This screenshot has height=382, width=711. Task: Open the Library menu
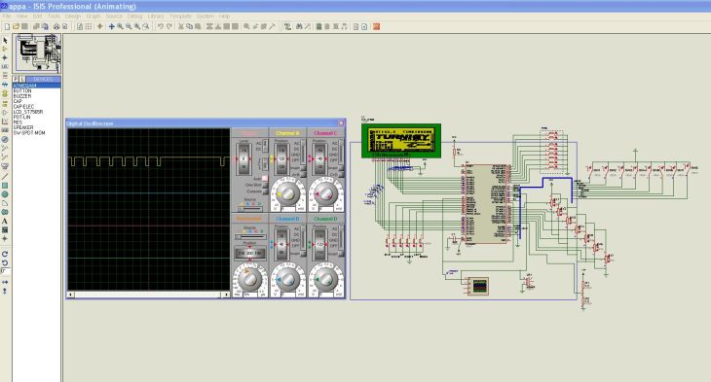pyautogui.click(x=156, y=16)
